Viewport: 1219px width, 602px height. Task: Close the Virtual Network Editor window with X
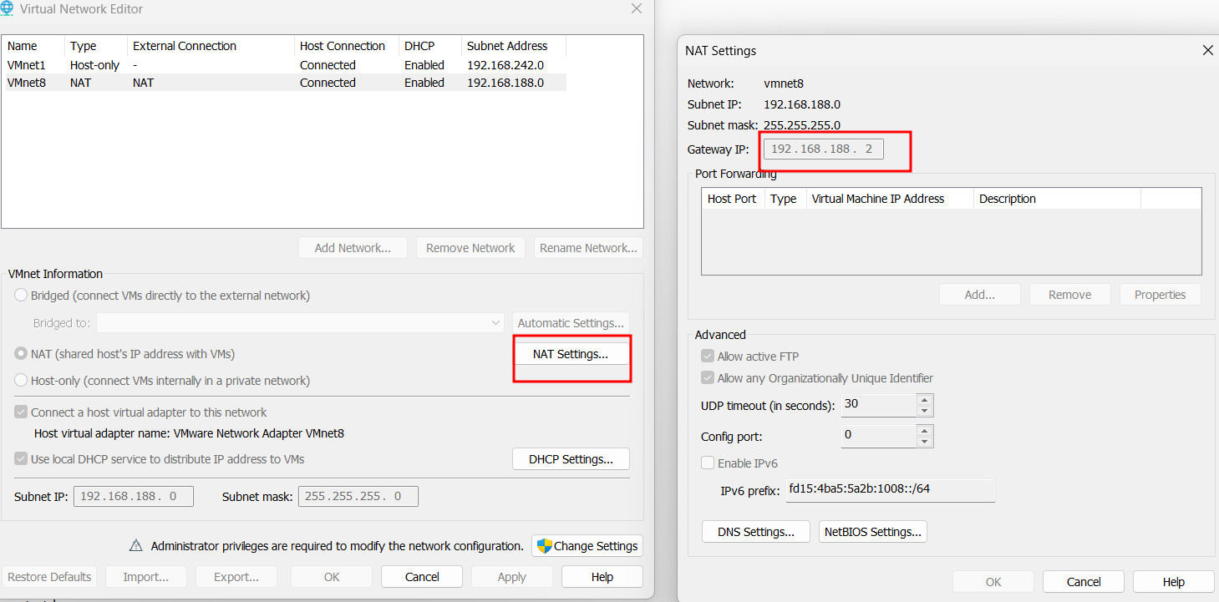pyautogui.click(x=637, y=9)
